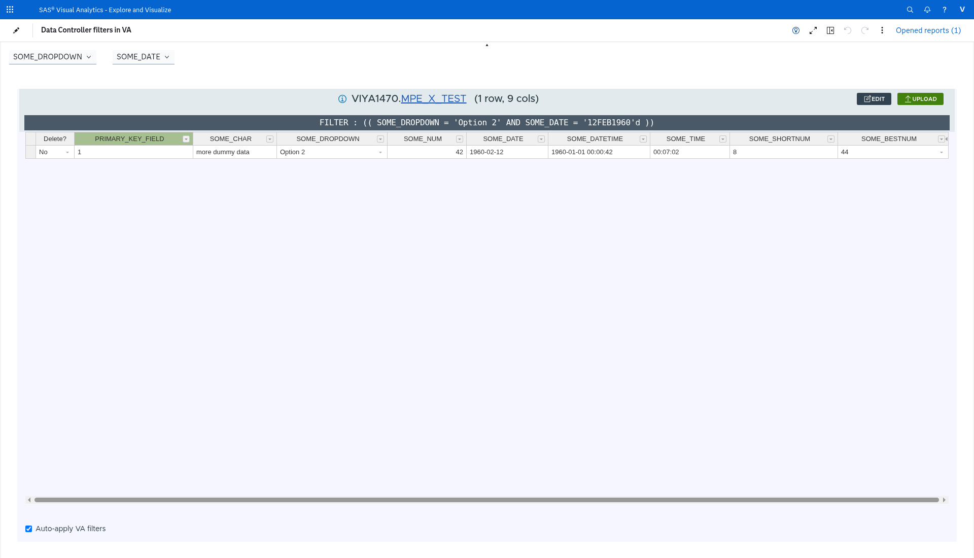Click the undo arrow icon
This screenshot has width=974, height=558.
point(848,30)
